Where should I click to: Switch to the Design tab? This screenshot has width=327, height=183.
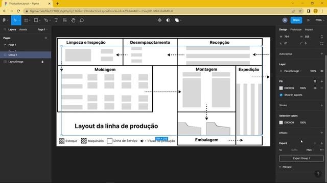coord(283,29)
